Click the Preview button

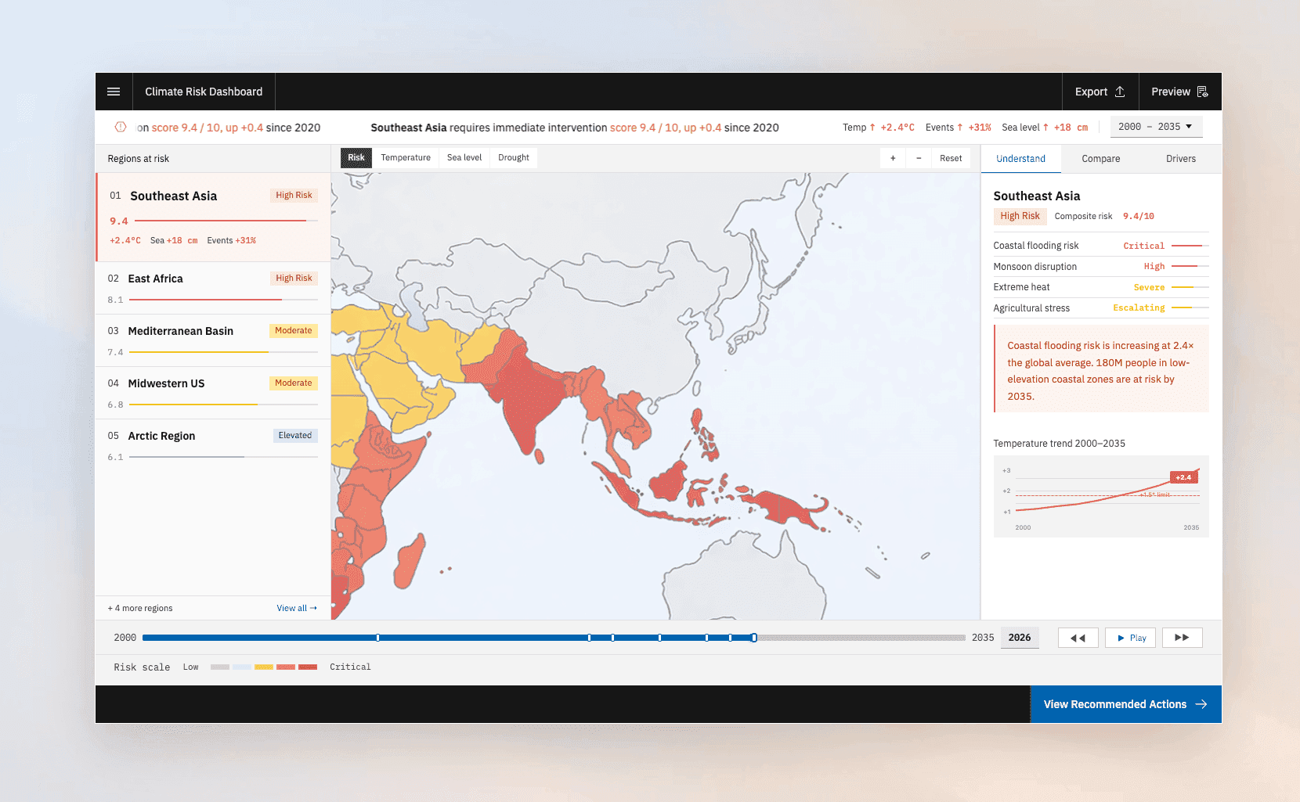pyautogui.click(x=1180, y=92)
